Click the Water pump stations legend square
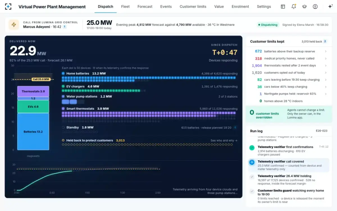This screenshot has height=211, width=337. click(x=63, y=96)
